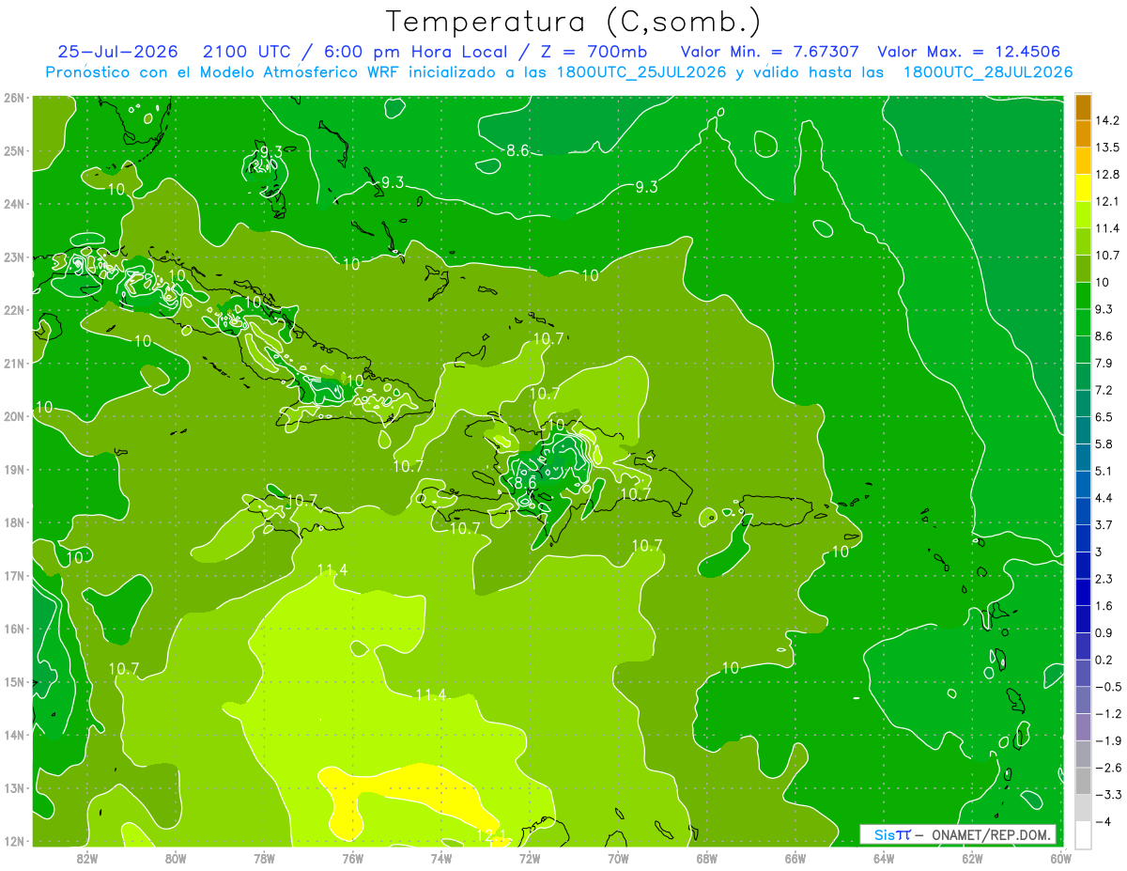Click the longitude label "78W"
The image size is (1127, 871).
pyautogui.click(x=264, y=858)
